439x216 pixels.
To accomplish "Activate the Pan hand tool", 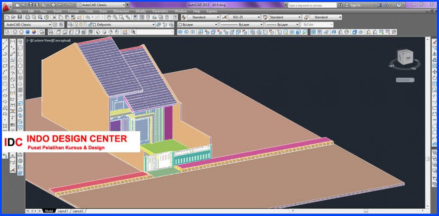I will coord(109,18).
